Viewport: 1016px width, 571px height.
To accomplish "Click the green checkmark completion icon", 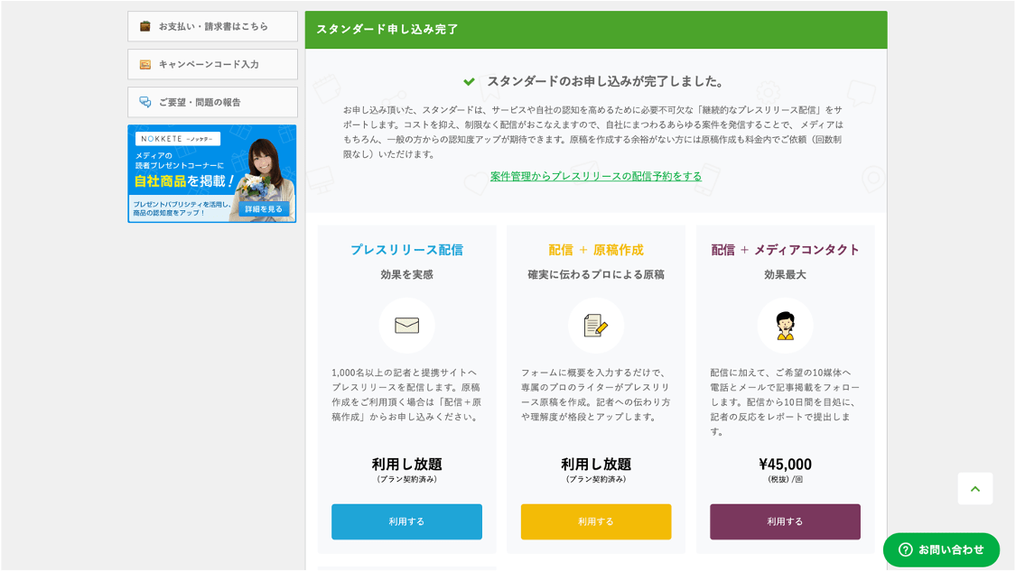I will pyautogui.click(x=469, y=81).
